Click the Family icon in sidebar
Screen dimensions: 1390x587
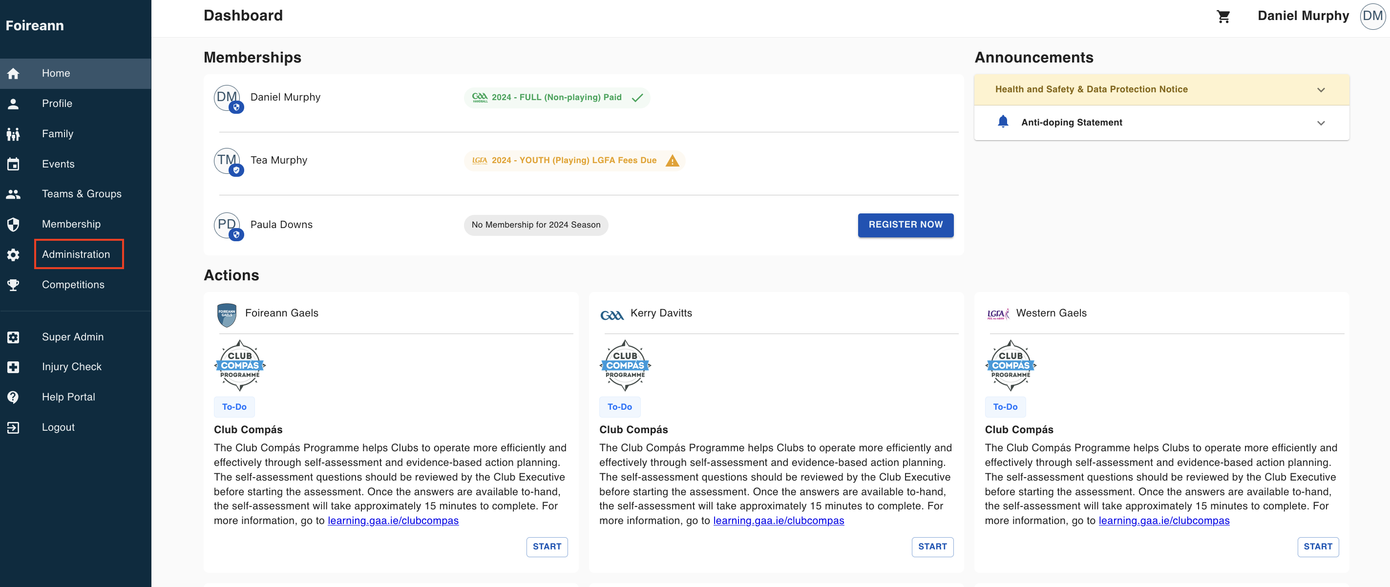pyautogui.click(x=14, y=134)
